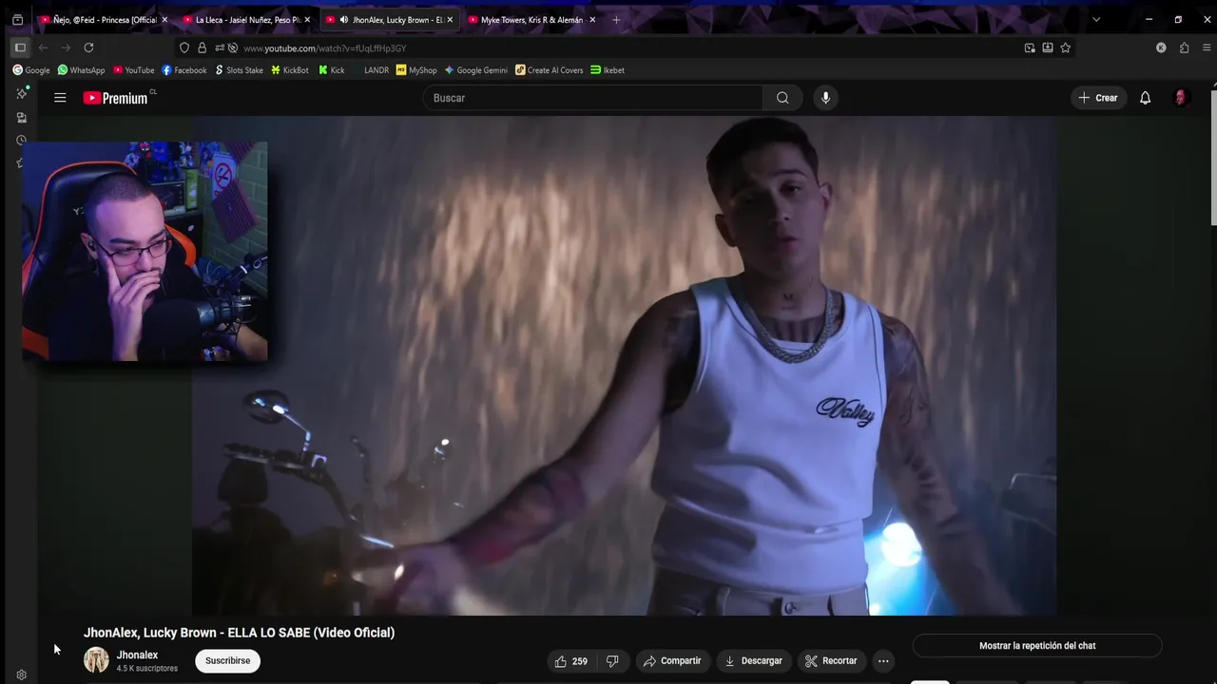The height and width of the screenshot is (684, 1217).
Task: Expand the list all tabs chevron
Action: [1095, 19]
